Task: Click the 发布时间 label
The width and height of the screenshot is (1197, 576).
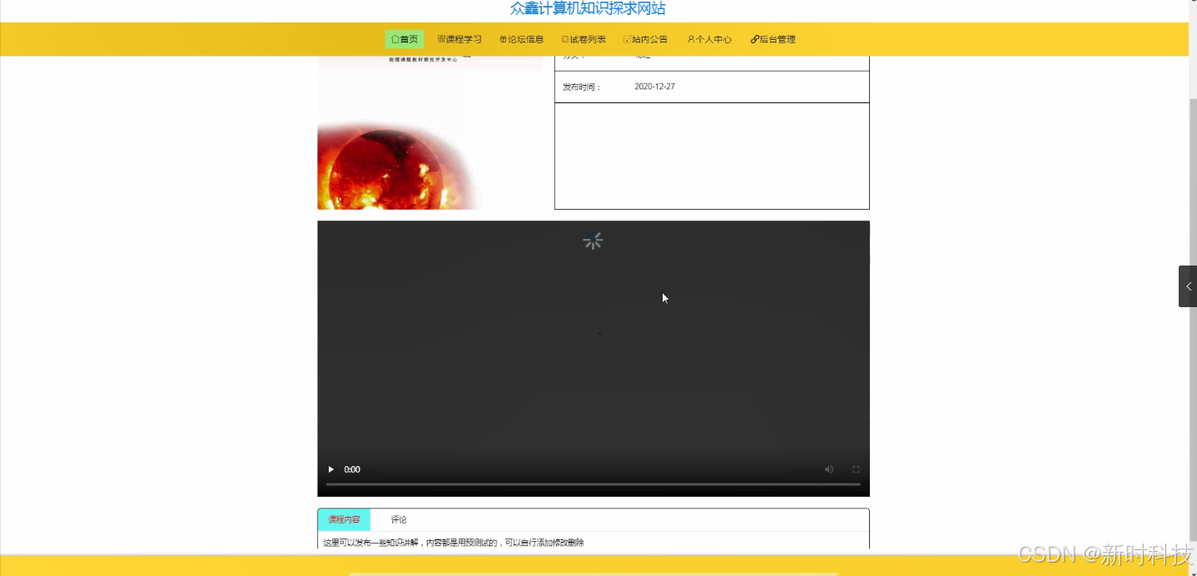Action: (582, 87)
